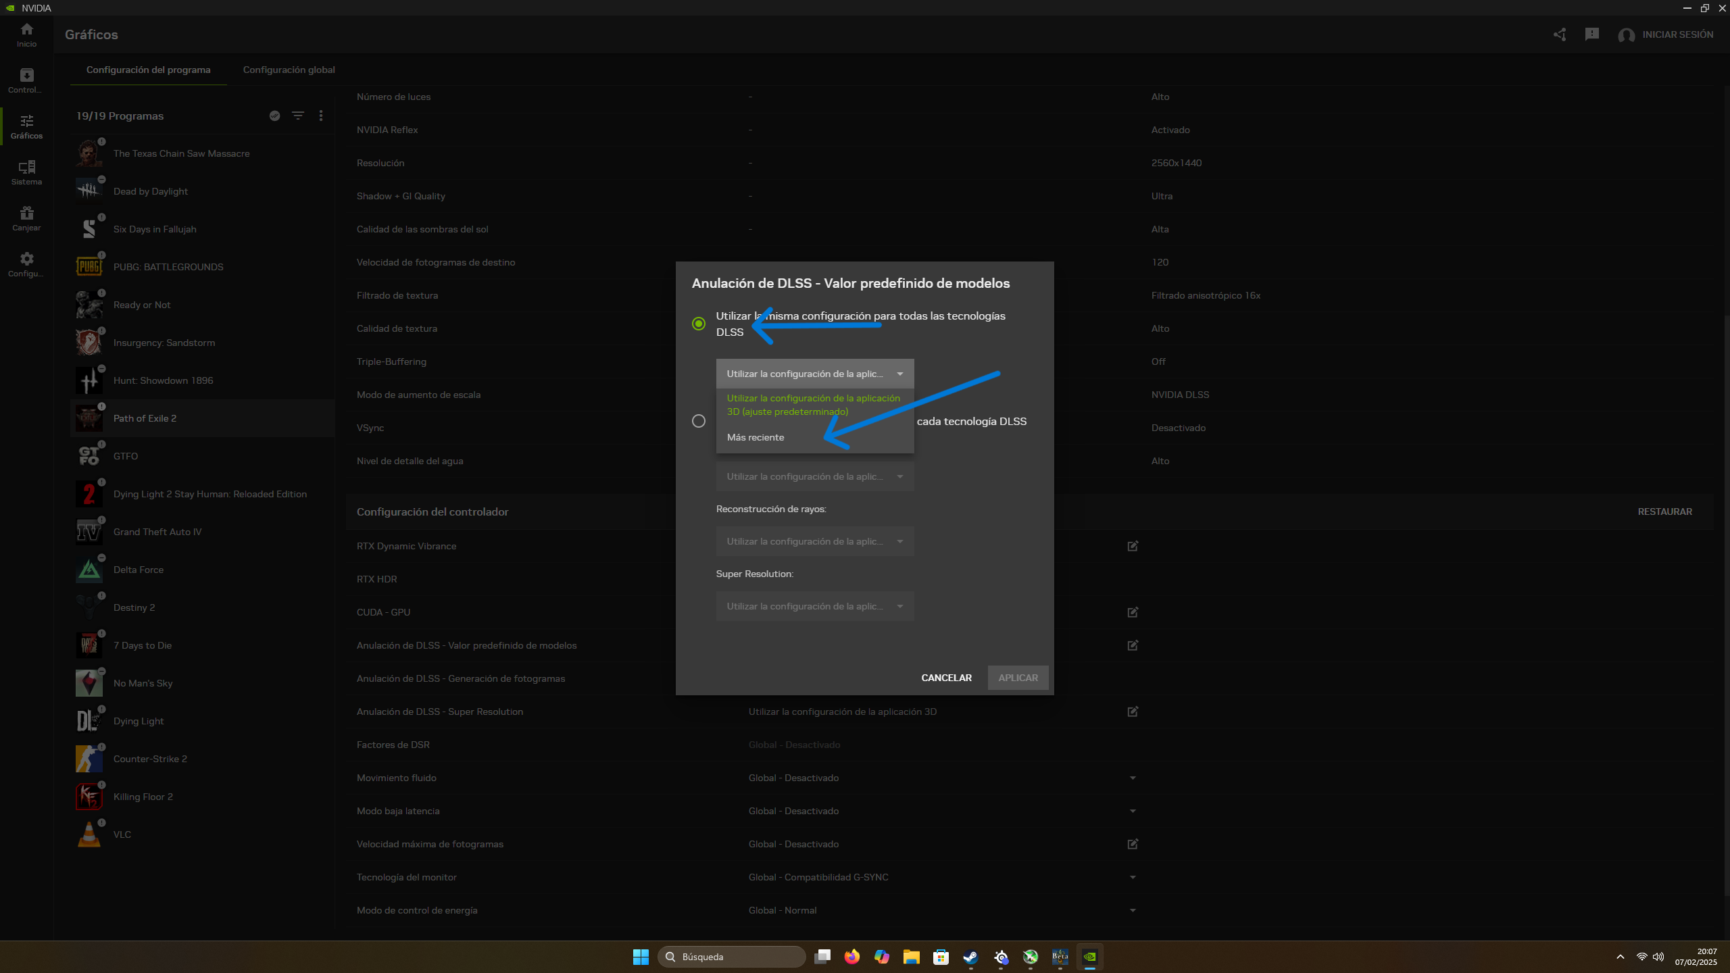Open the three-dot programs menu
1730x973 pixels.
coord(321,116)
